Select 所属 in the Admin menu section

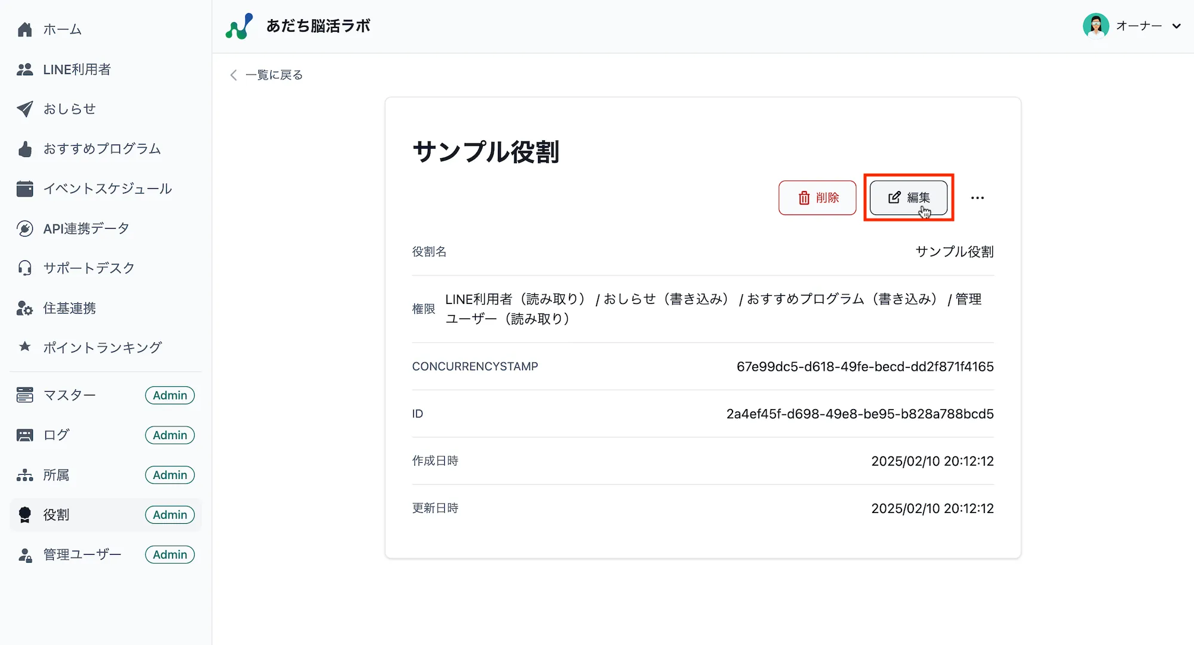tap(57, 475)
